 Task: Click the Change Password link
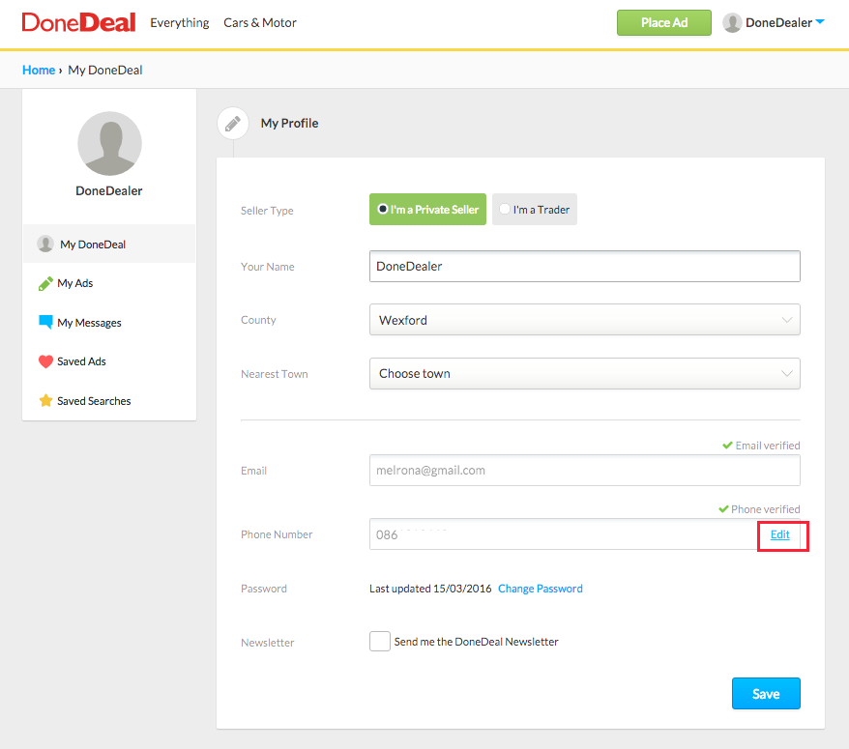[541, 589]
